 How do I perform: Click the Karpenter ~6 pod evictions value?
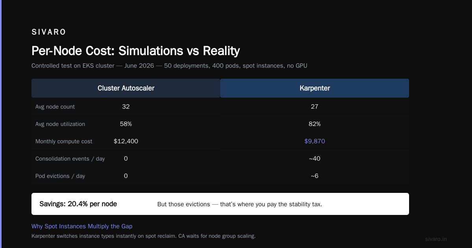(x=315, y=176)
